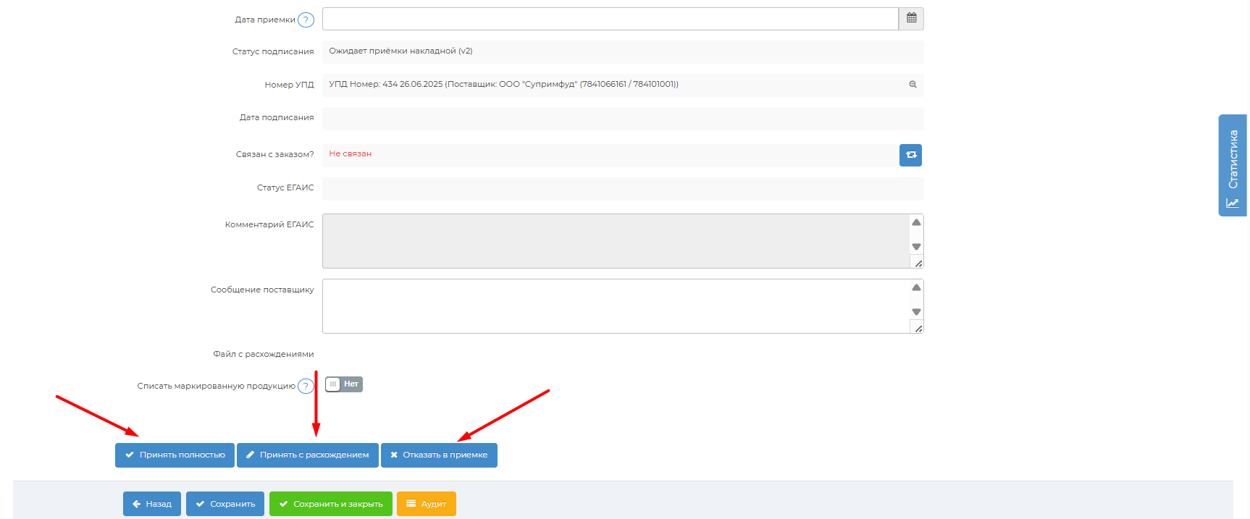
Task: Click the magnifier icon in Номер УПД field
Action: (913, 85)
